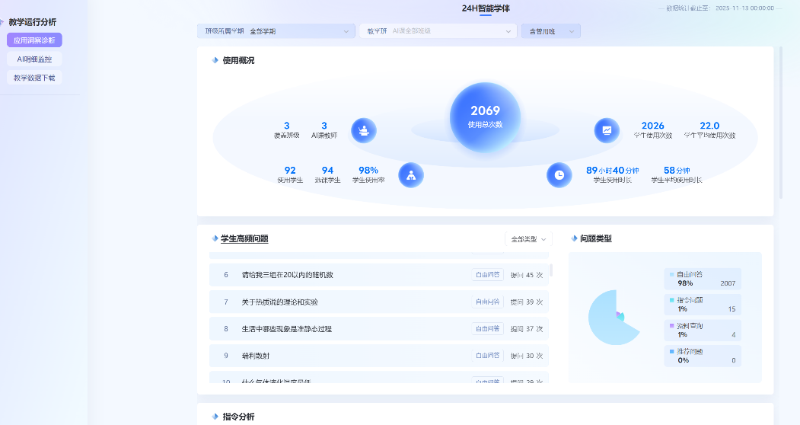Open the 班级所属学期 dropdown

276,31
